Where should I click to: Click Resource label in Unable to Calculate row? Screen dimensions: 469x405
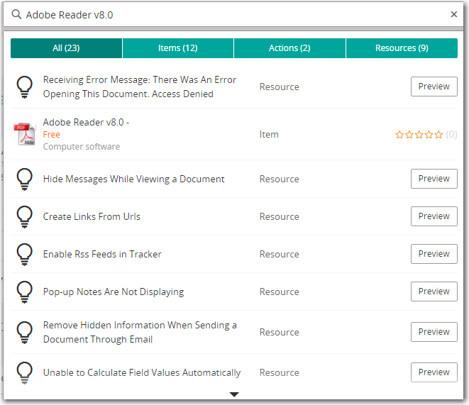coord(279,372)
